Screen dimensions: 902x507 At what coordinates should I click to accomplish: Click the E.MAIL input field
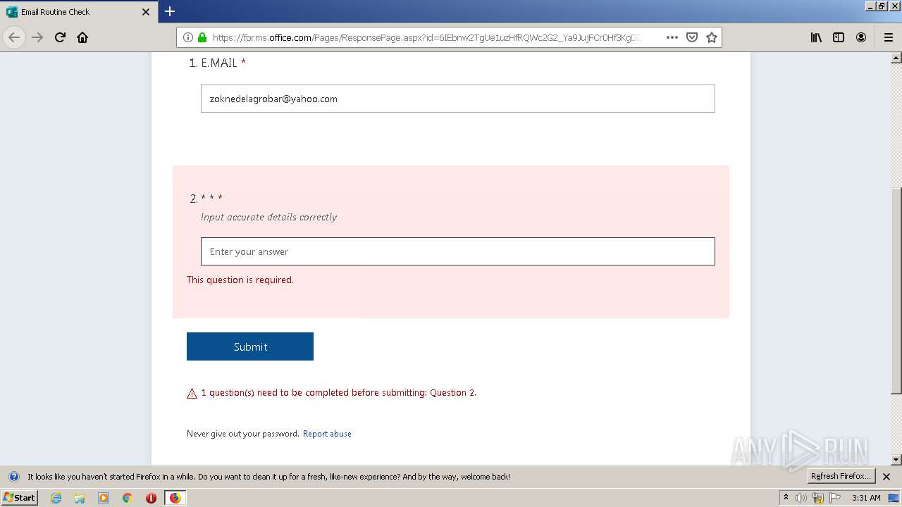[x=458, y=99]
